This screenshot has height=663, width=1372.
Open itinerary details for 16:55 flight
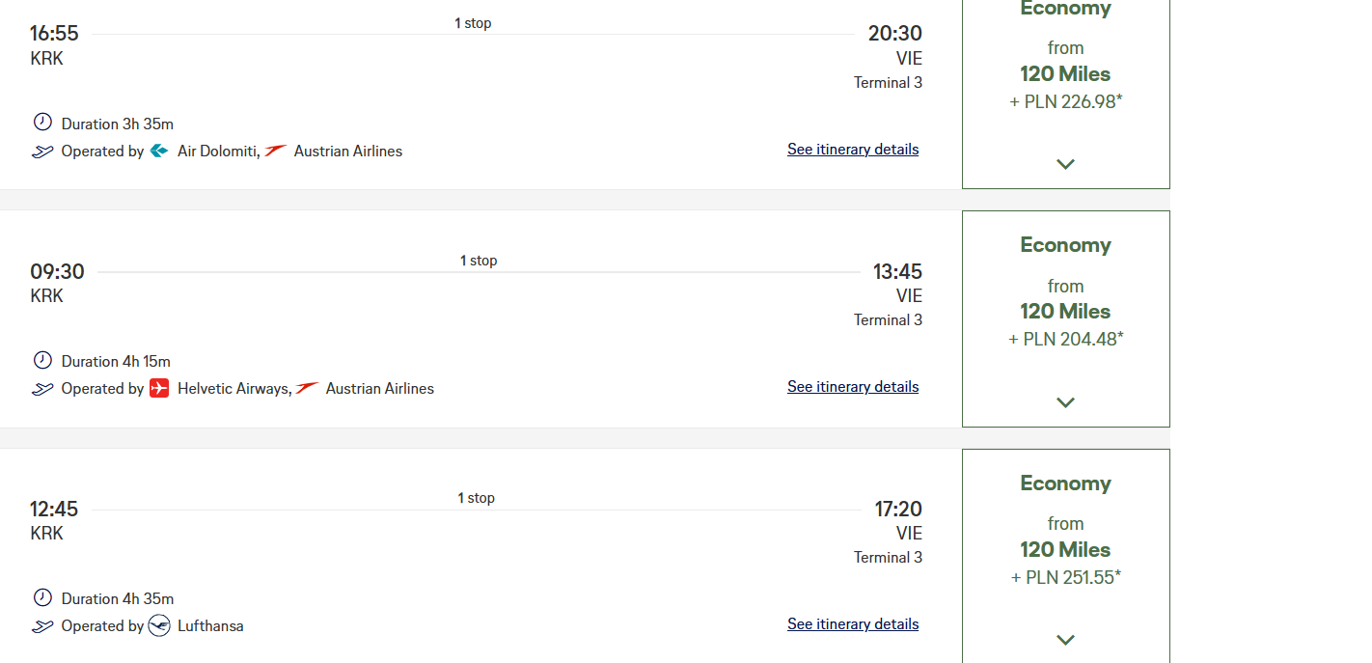tap(853, 149)
